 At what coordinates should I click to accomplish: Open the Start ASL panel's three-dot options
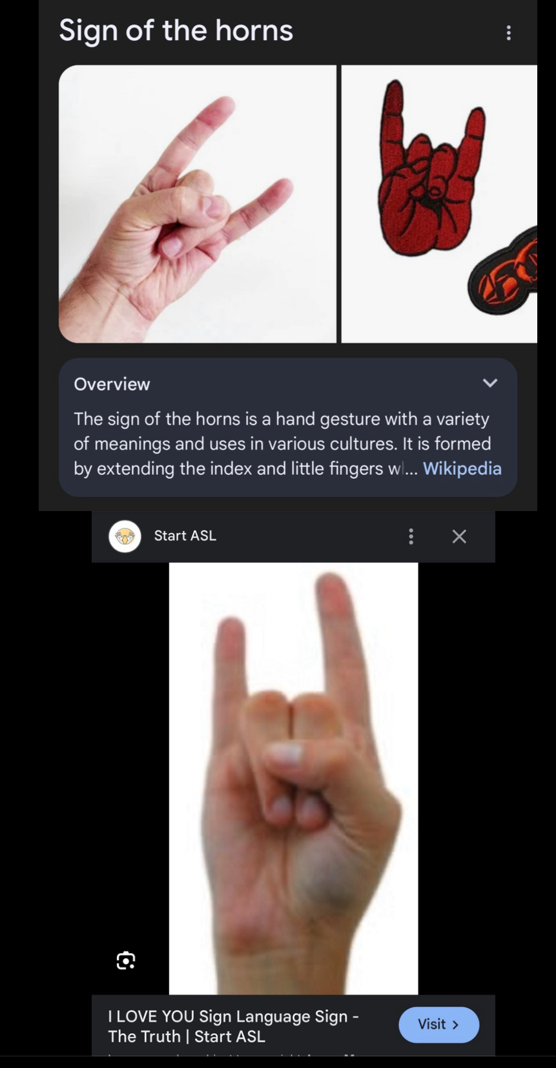[x=411, y=536]
